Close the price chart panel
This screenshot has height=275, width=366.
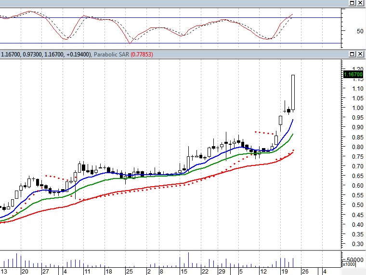(x=361, y=54)
